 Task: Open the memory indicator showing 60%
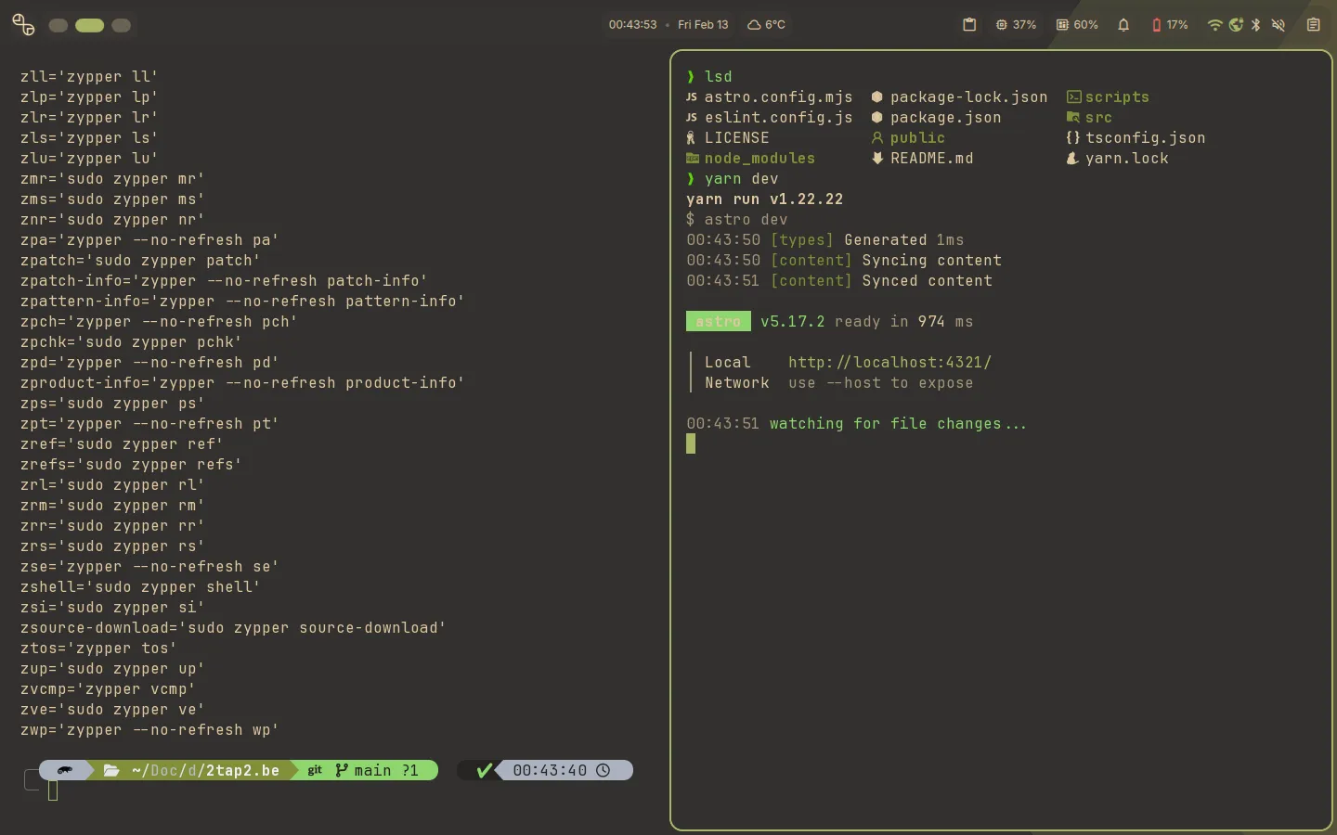click(1076, 25)
